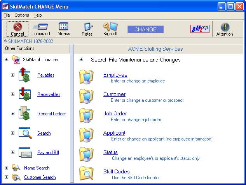Click the Other Functions header
Image resolution: width=246 pixels, height=185 pixels.
click(x=36, y=48)
